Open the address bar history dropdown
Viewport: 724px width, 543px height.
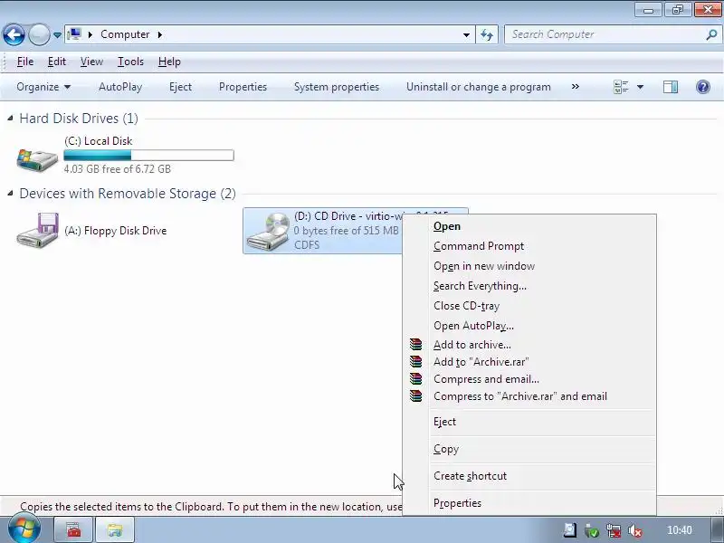(466, 34)
